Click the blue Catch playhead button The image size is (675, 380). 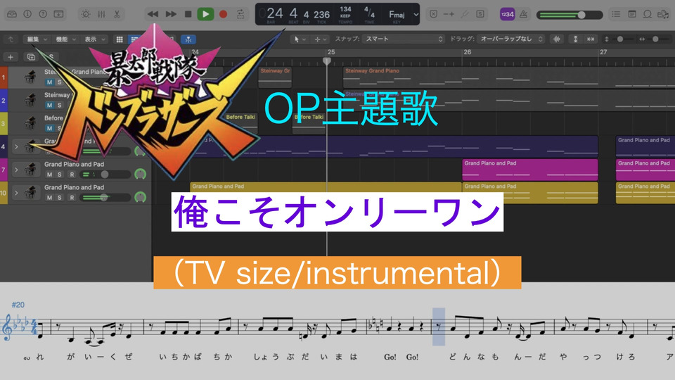(x=188, y=39)
